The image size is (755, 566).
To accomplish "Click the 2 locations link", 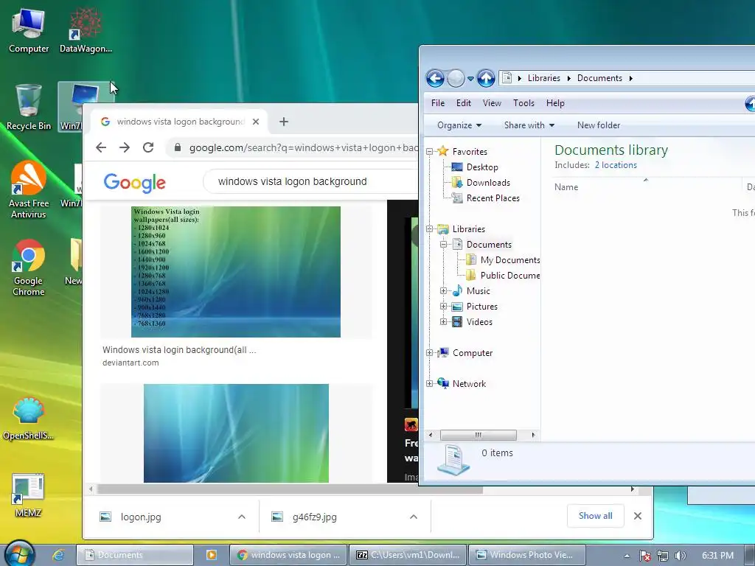I will [x=616, y=165].
